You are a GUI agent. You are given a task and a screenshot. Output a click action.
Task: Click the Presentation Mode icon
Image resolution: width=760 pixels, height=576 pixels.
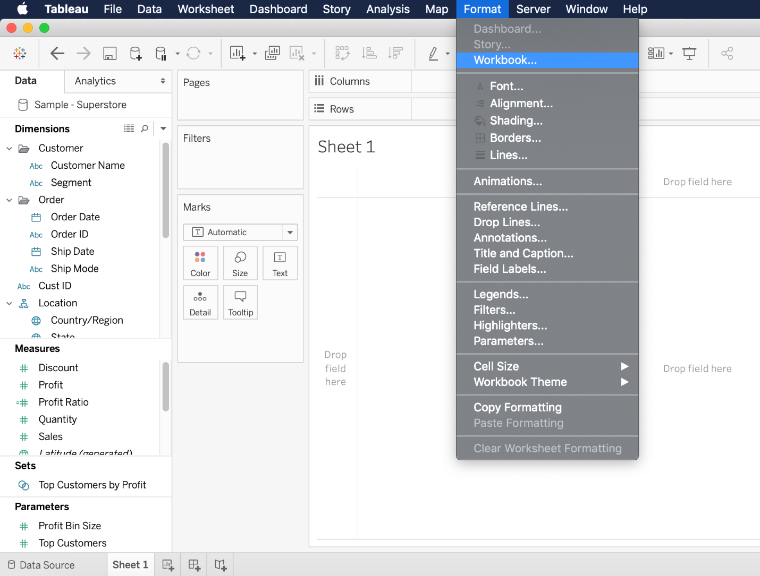[x=689, y=53]
